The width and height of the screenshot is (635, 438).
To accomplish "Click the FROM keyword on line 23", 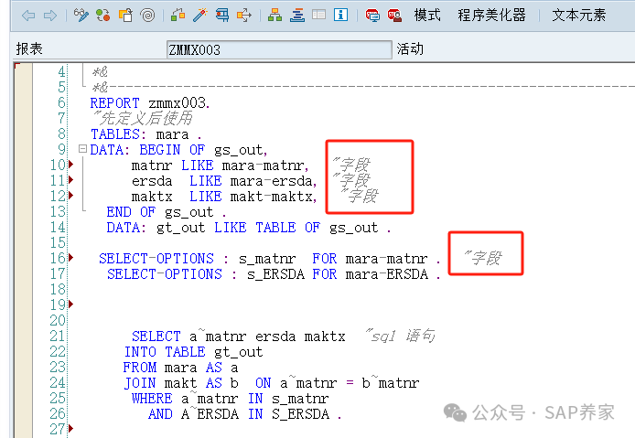I will click(x=140, y=368).
